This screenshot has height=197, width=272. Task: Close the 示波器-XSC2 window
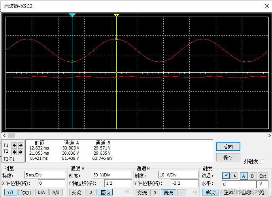(x=267, y=6)
